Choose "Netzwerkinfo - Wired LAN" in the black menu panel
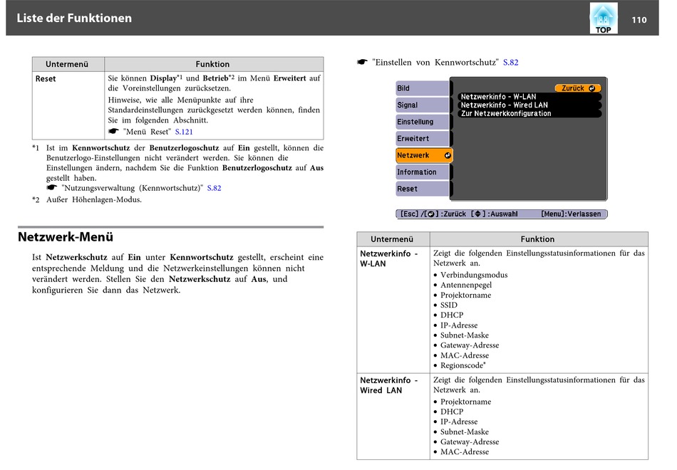 tap(529, 105)
